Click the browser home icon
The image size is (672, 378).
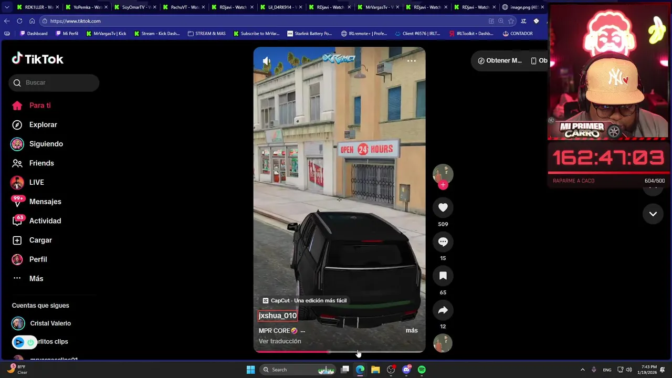click(32, 21)
